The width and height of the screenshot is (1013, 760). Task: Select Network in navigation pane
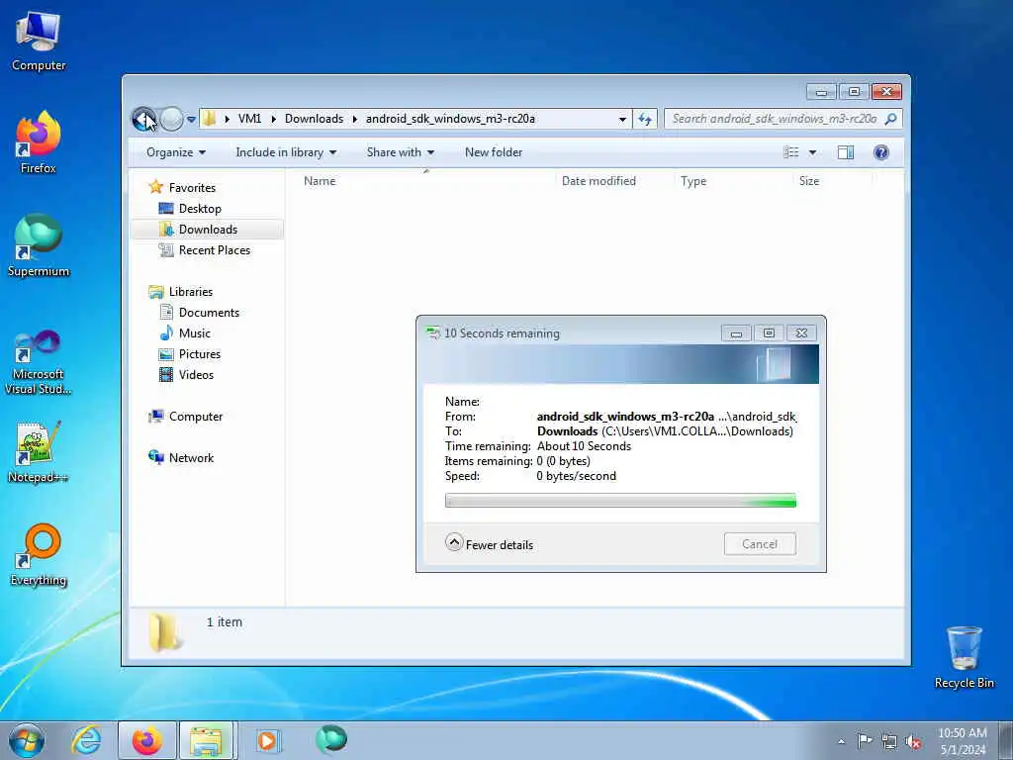click(191, 457)
